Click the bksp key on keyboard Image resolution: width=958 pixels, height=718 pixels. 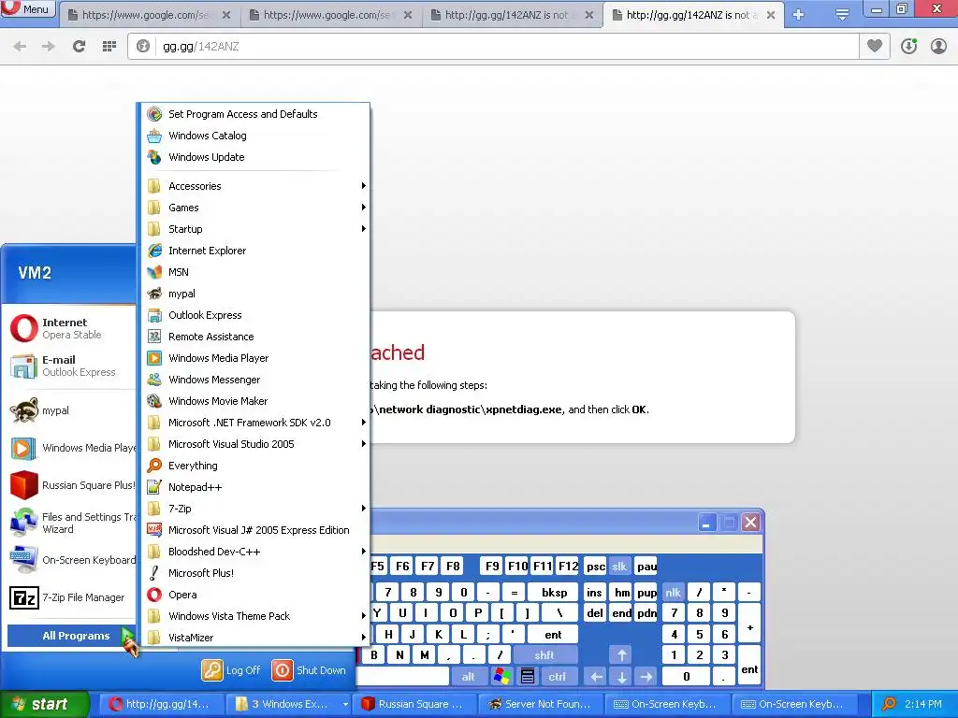click(x=554, y=592)
